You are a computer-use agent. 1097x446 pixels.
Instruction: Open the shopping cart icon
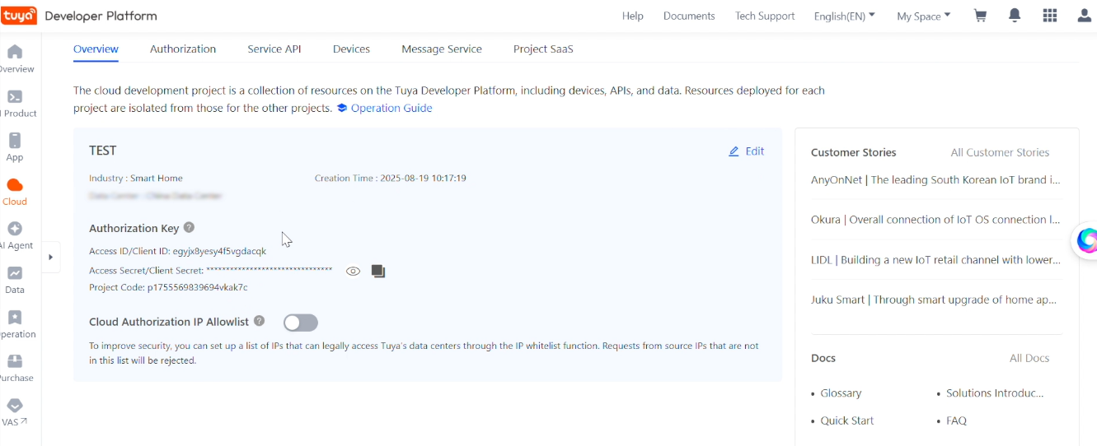point(980,16)
